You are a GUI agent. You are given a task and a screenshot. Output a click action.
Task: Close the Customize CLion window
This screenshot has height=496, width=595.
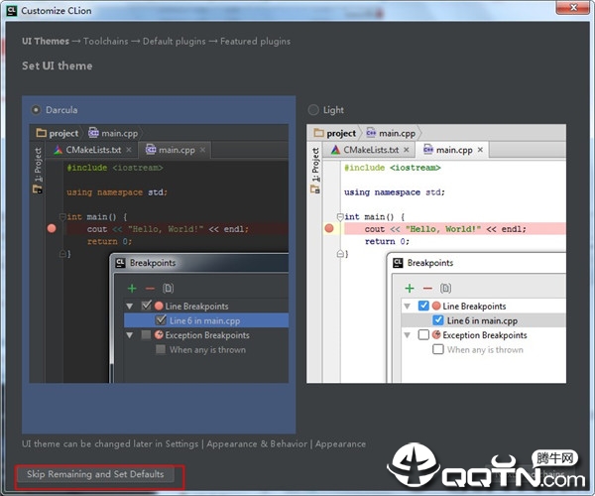click(x=573, y=7)
